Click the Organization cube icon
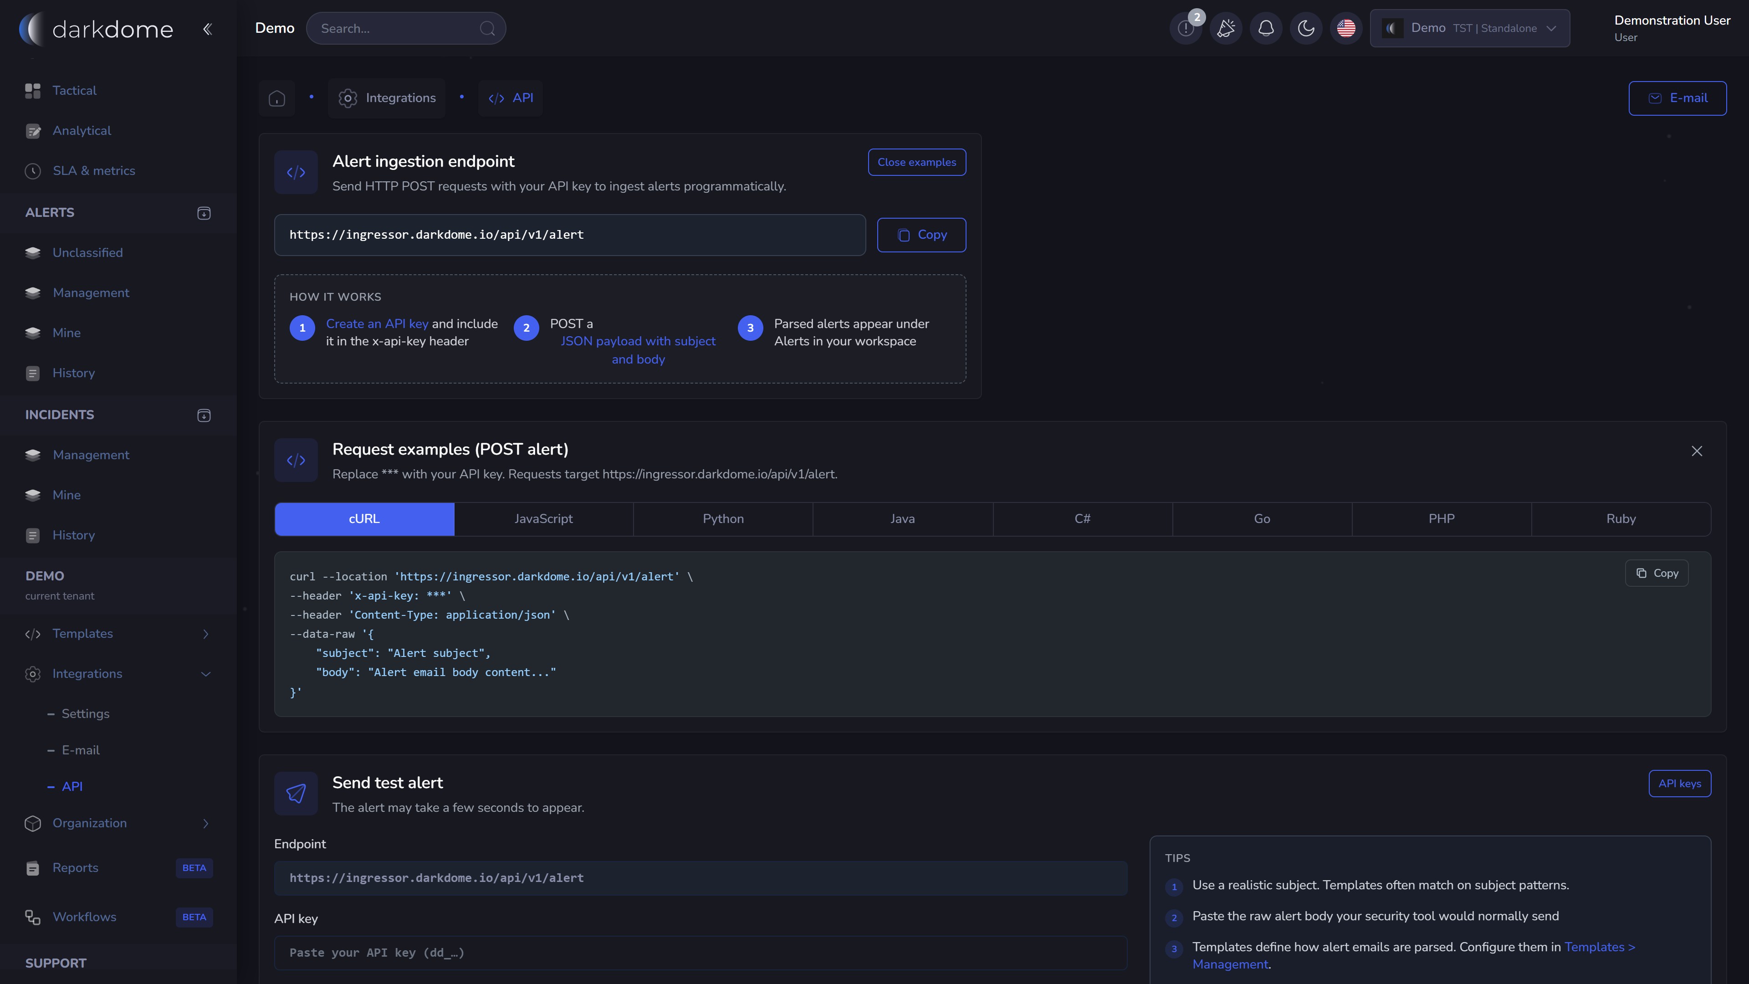Viewport: 1749px width, 984px height. click(33, 823)
